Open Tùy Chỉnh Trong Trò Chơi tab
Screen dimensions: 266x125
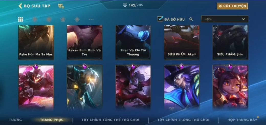[183, 120]
